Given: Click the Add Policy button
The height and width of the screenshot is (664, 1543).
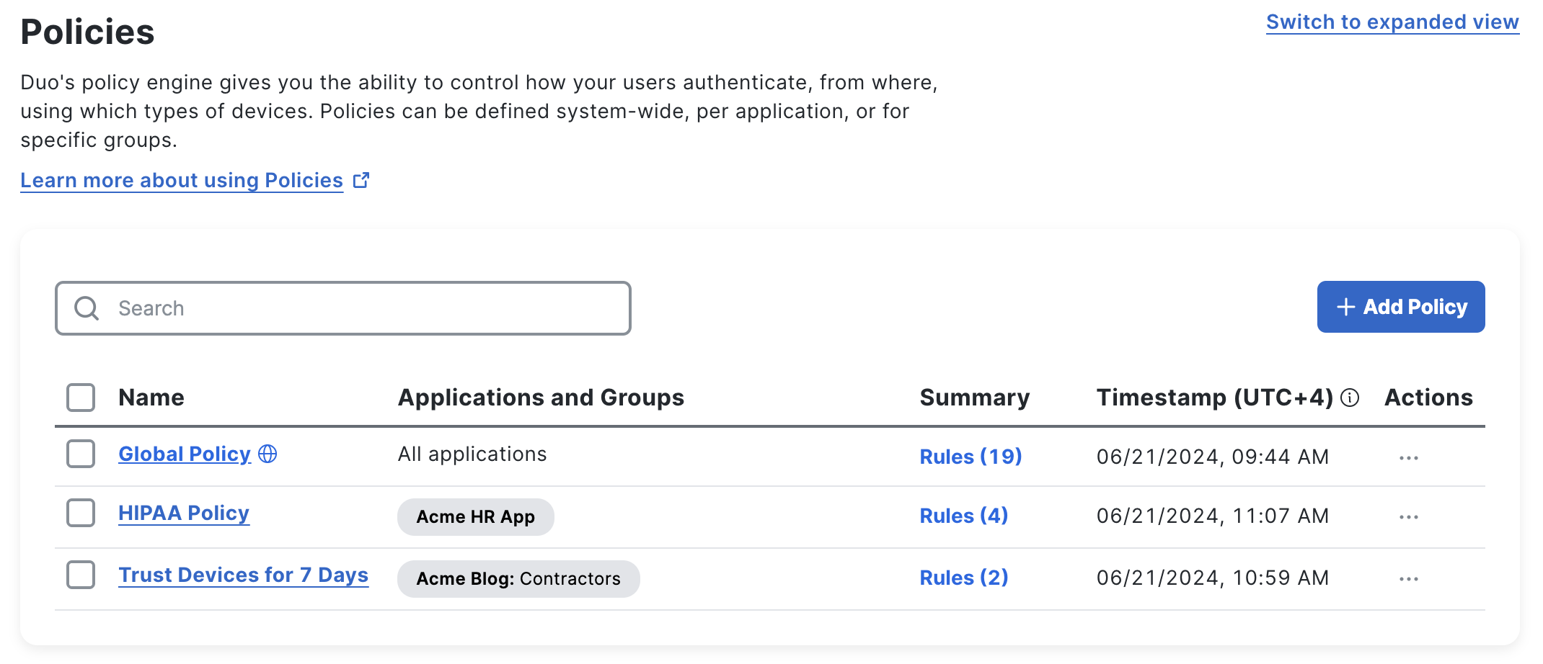Looking at the screenshot, I should click(1400, 307).
